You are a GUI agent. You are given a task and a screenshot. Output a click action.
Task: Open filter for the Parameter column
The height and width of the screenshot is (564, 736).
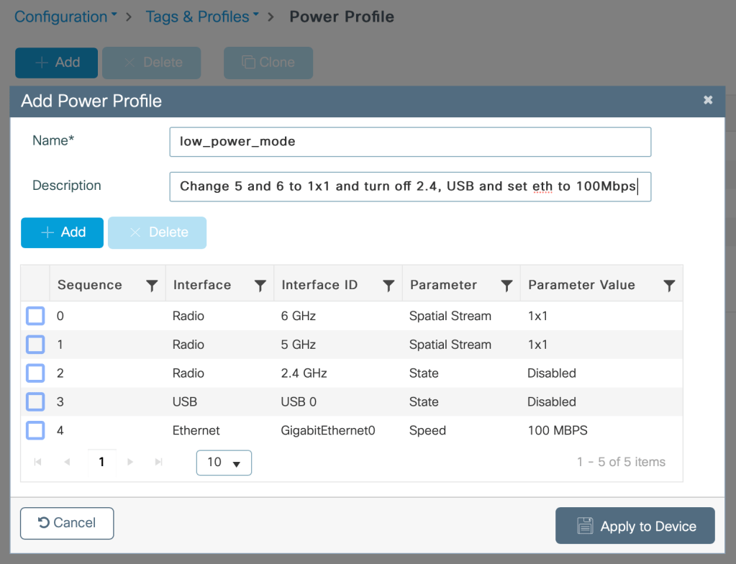(506, 286)
